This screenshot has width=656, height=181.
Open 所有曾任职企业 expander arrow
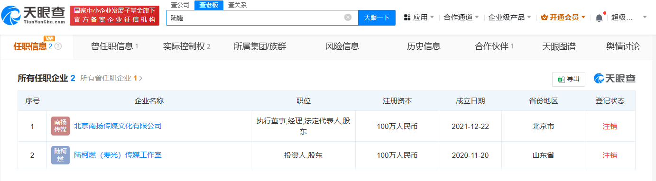coord(140,79)
